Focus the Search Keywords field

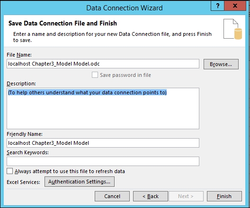pyautogui.click(x=103, y=161)
